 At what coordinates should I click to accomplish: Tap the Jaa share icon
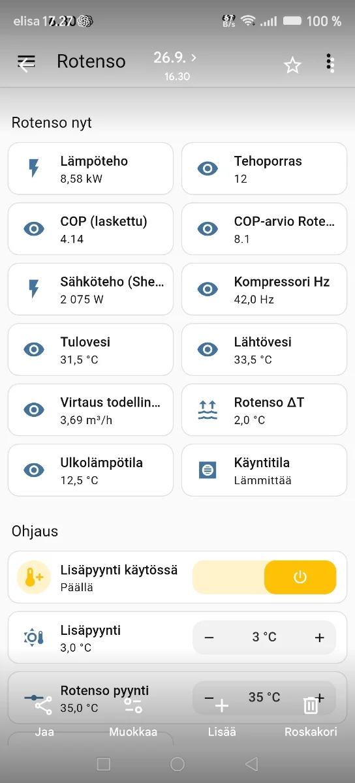(44, 706)
